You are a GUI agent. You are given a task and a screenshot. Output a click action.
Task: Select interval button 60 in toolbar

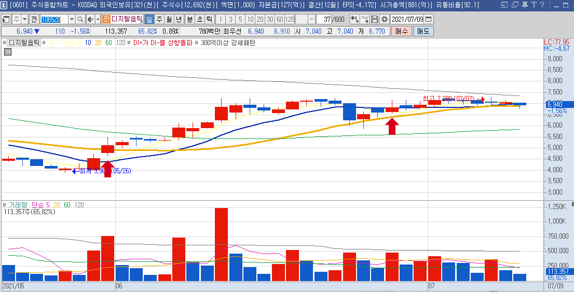click(280, 19)
